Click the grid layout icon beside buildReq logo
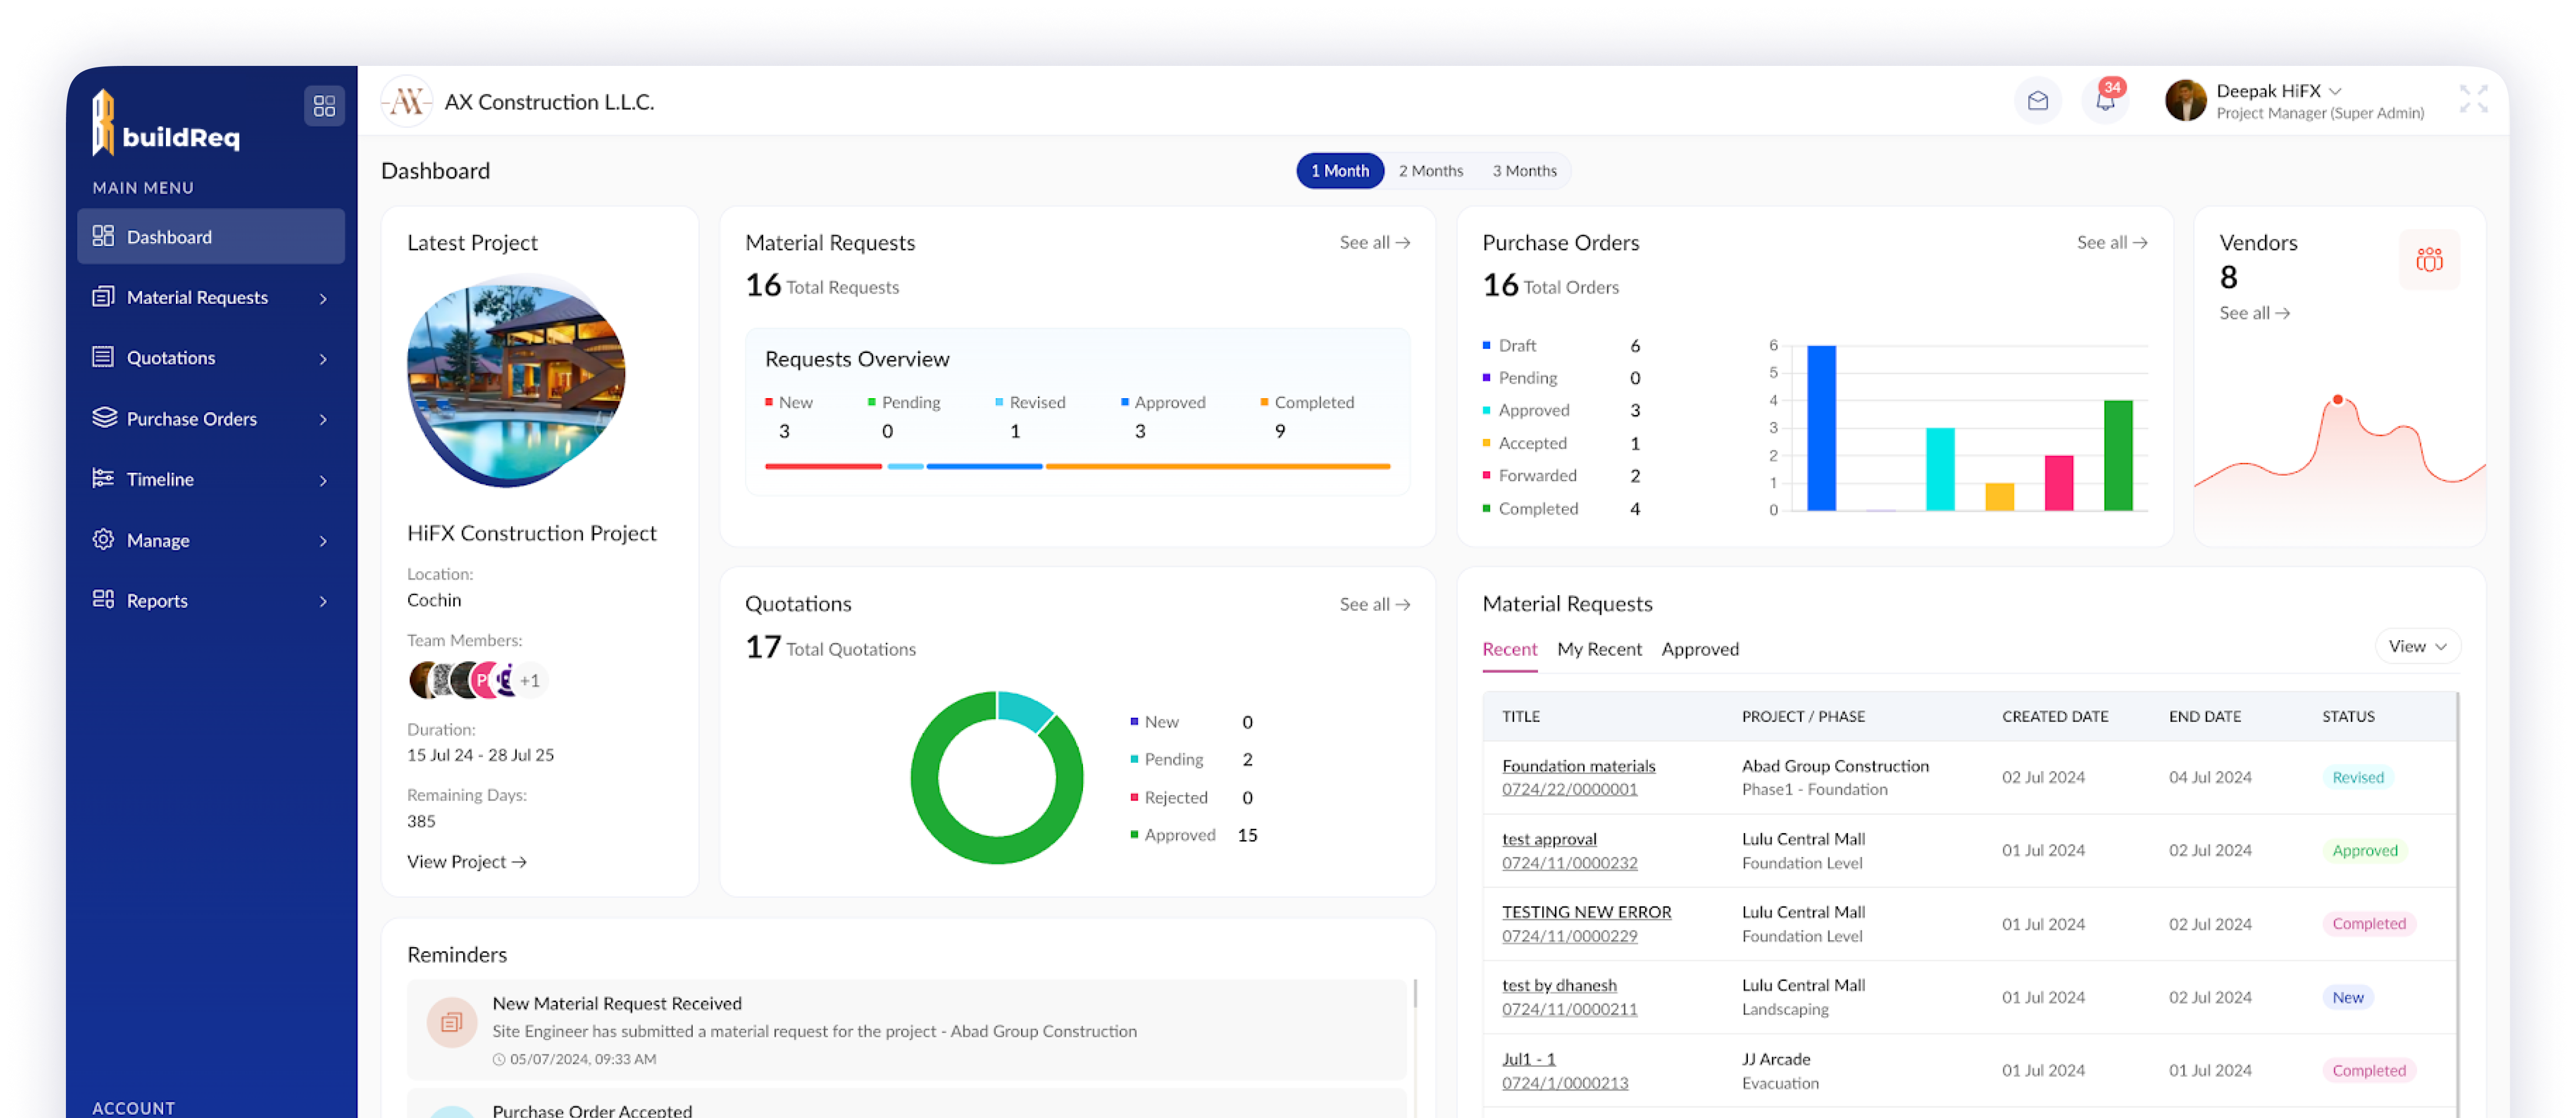Viewport: 2576px width, 1118px height. (x=324, y=106)
